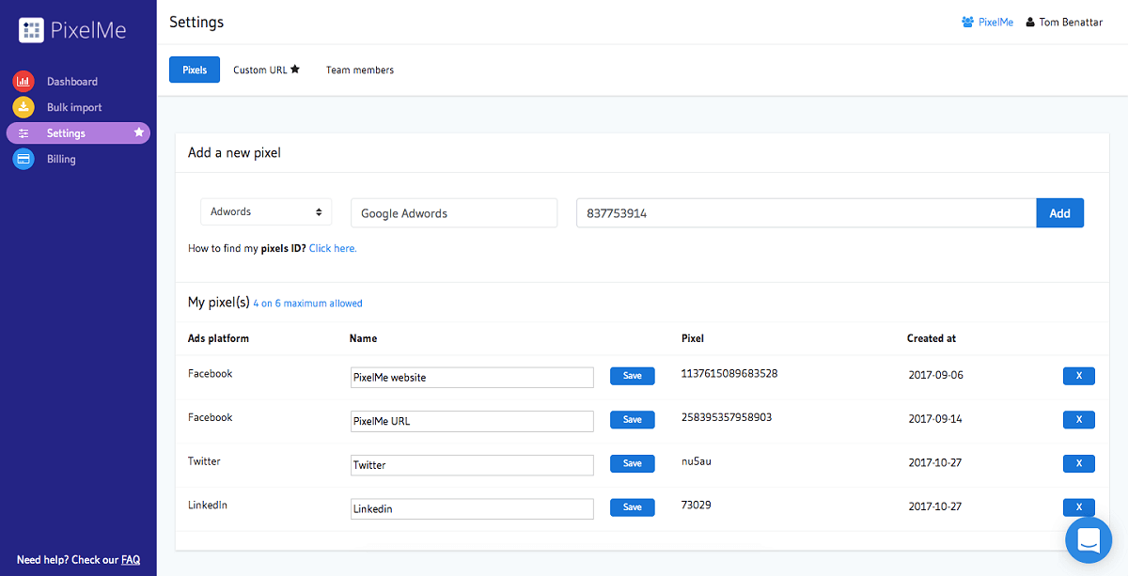Focus the Google Adwords name field
Viewport: 1128px width, 576px height.
pyautogui.click(x=454, y=213)
